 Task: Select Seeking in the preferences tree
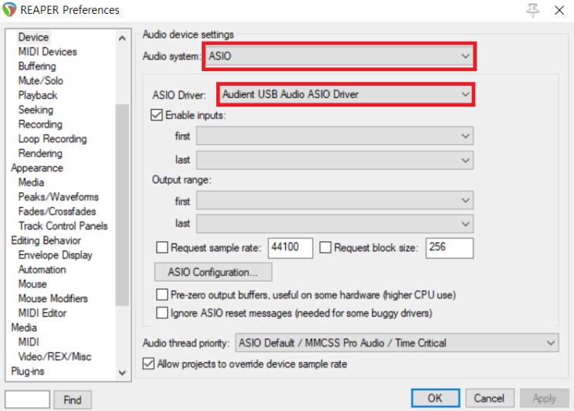pyautogui.click(x=36, y=110)
